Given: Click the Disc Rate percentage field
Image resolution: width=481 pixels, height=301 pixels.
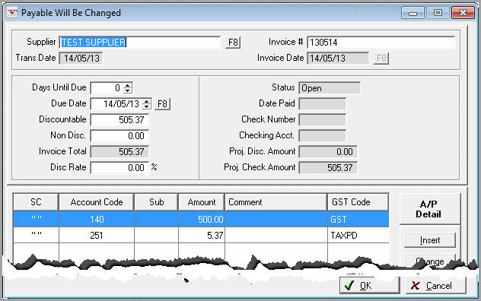Looking at the screenshot, I should click(x=119, y=168).
